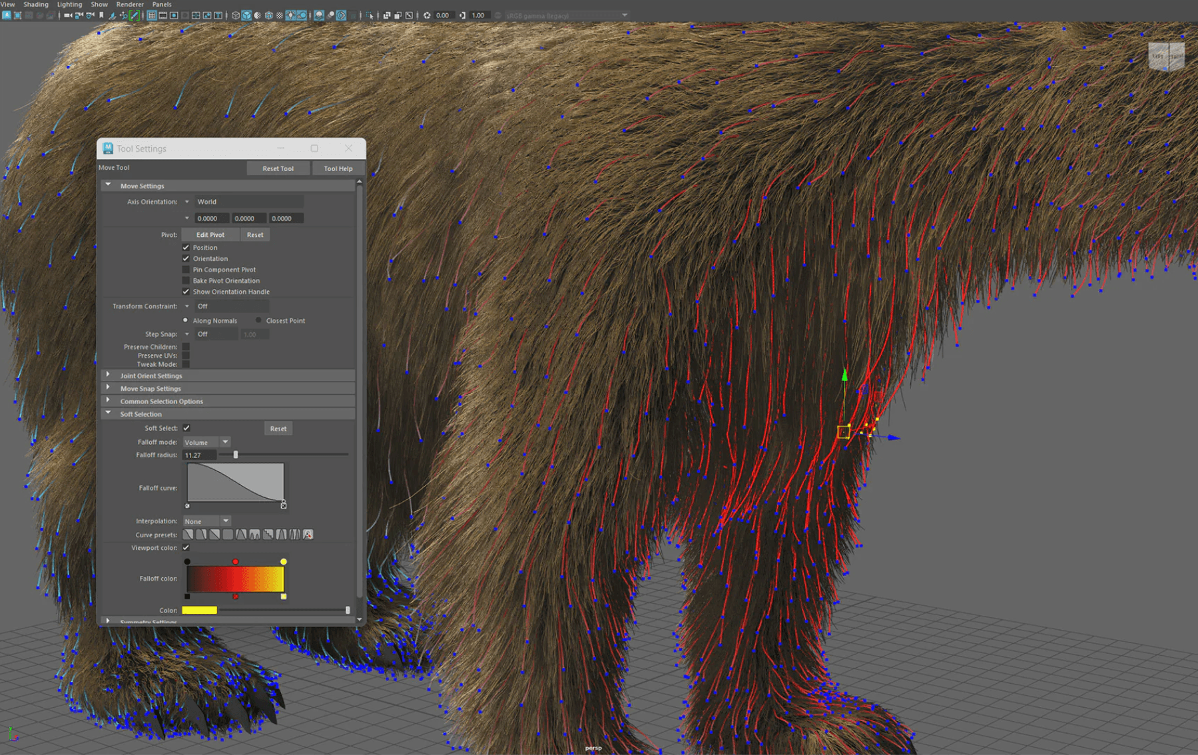This screenshot has height=755, width=1198.
Task: Open the Renderer menu
Action: [130, 4]
